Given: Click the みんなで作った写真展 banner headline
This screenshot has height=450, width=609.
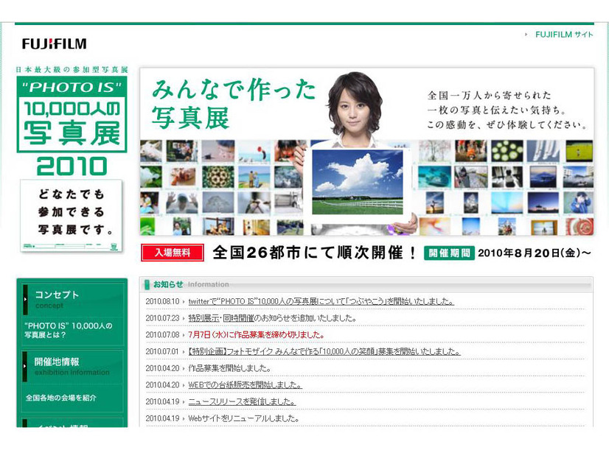Looking at the screenshot, I should [x=233, y=103].
